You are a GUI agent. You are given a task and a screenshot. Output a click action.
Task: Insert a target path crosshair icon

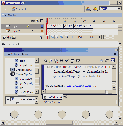[62, 61]
